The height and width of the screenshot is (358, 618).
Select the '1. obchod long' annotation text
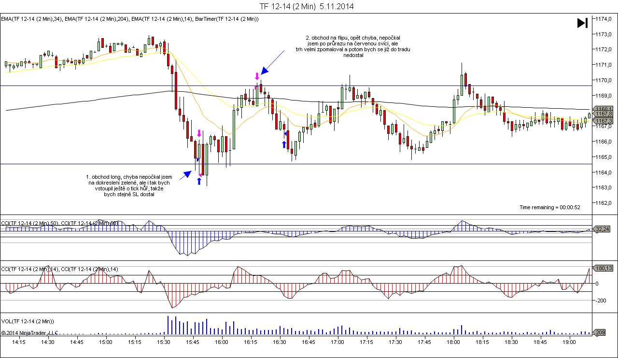tap(129, 186)
